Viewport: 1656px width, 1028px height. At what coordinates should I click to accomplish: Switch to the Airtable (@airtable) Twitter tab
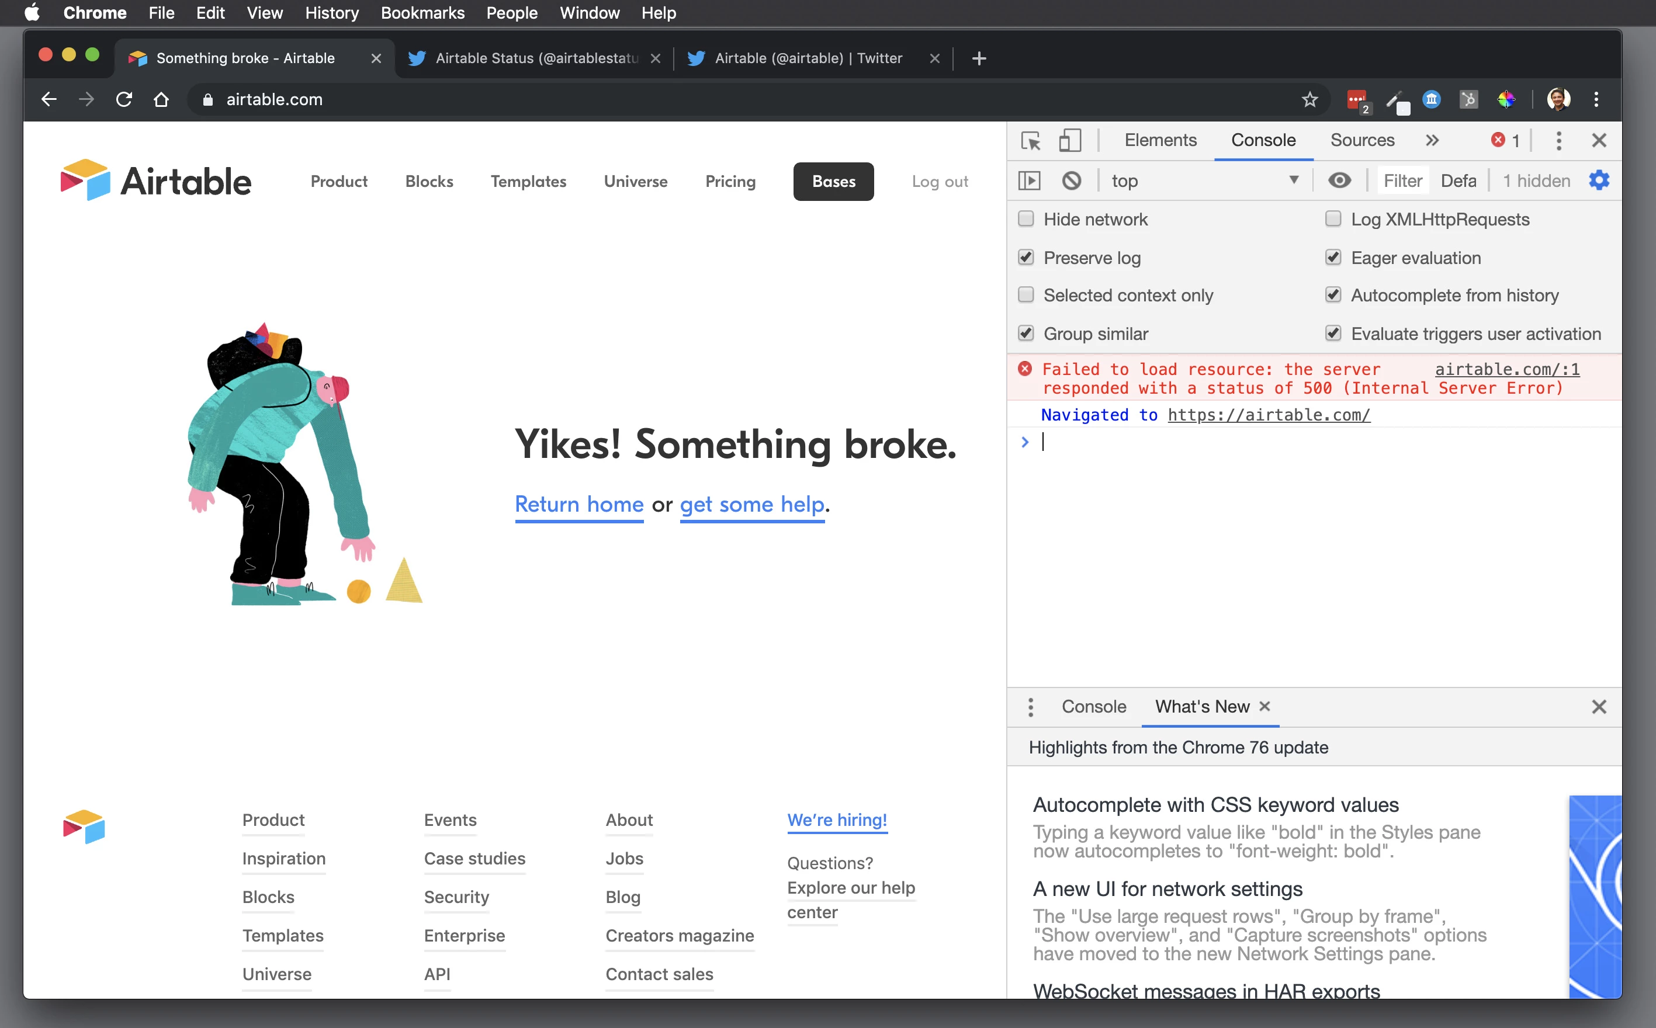pyautogui.click(x=808, y=58)
